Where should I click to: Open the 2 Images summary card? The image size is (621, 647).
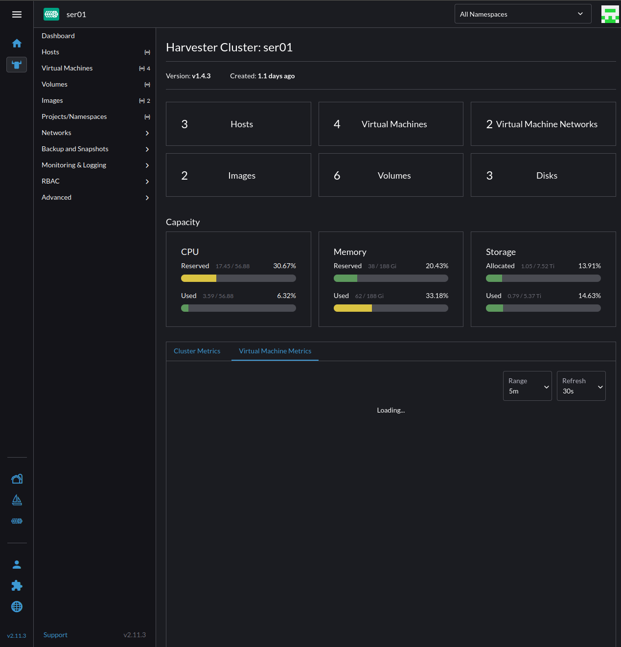coord(238,175)
